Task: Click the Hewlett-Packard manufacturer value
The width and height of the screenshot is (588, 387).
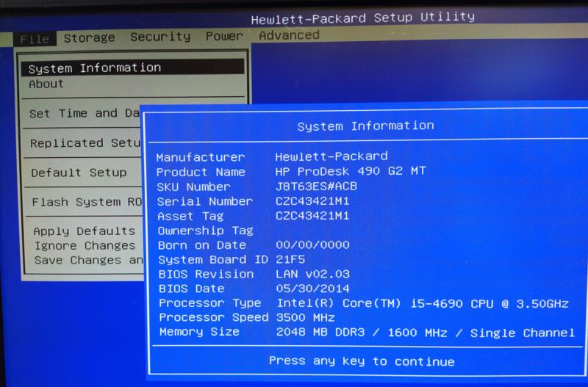Action: pos(331,156)
